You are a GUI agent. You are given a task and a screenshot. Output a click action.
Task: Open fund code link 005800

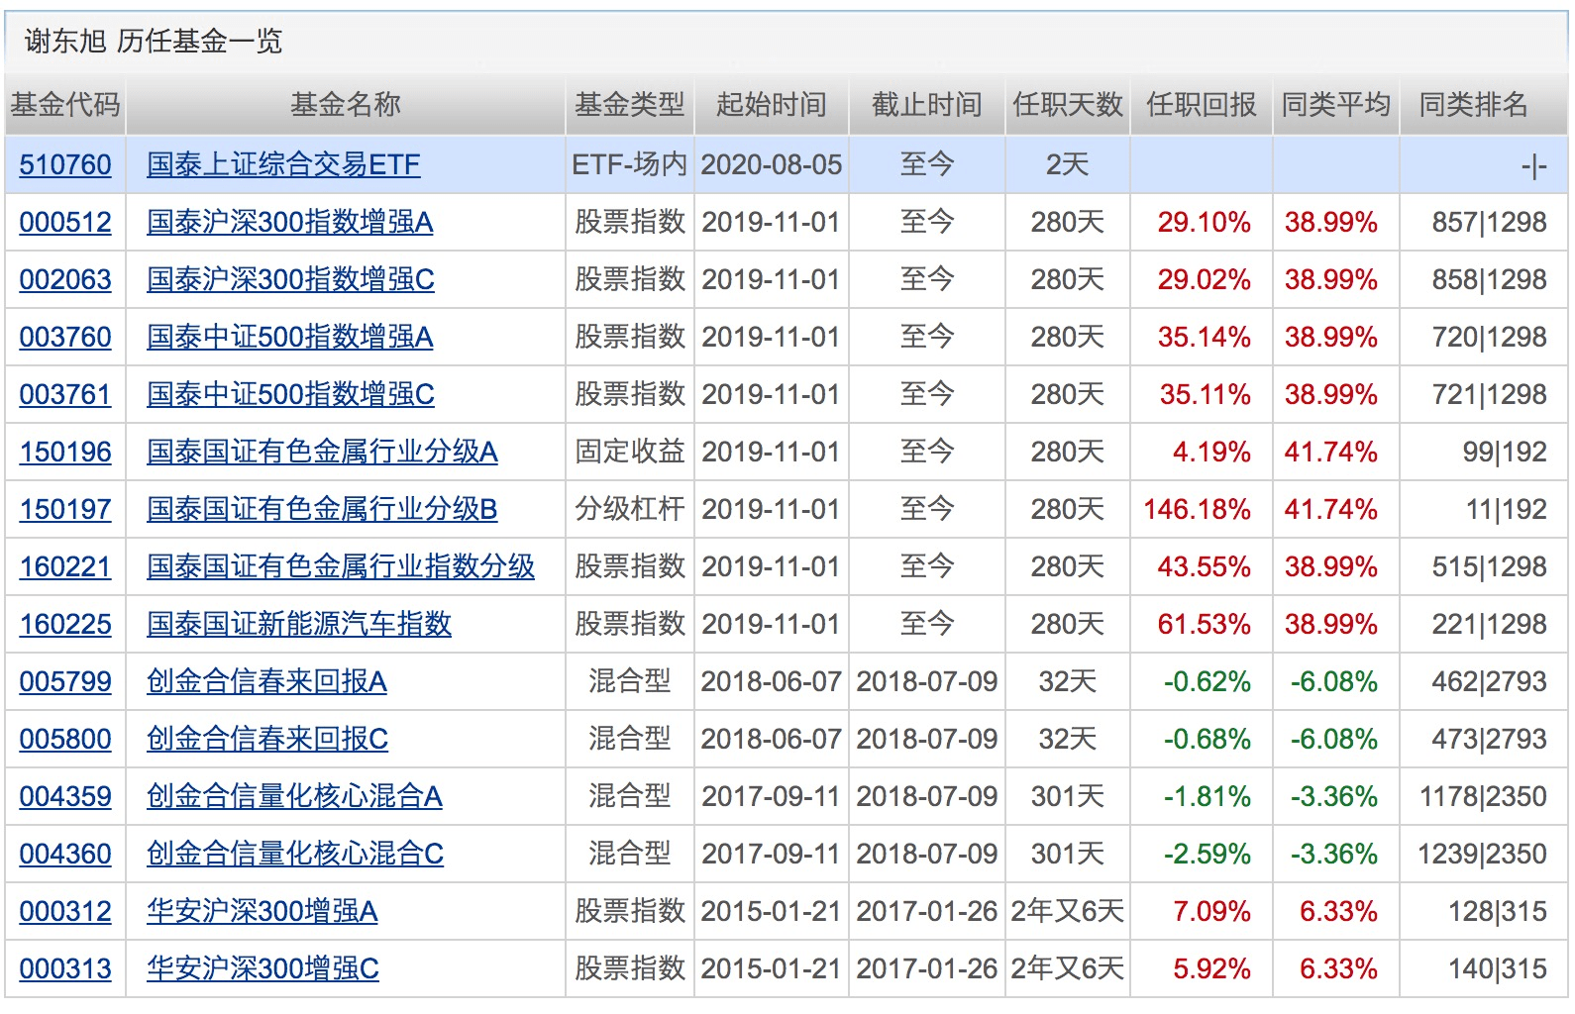point(65,739)
